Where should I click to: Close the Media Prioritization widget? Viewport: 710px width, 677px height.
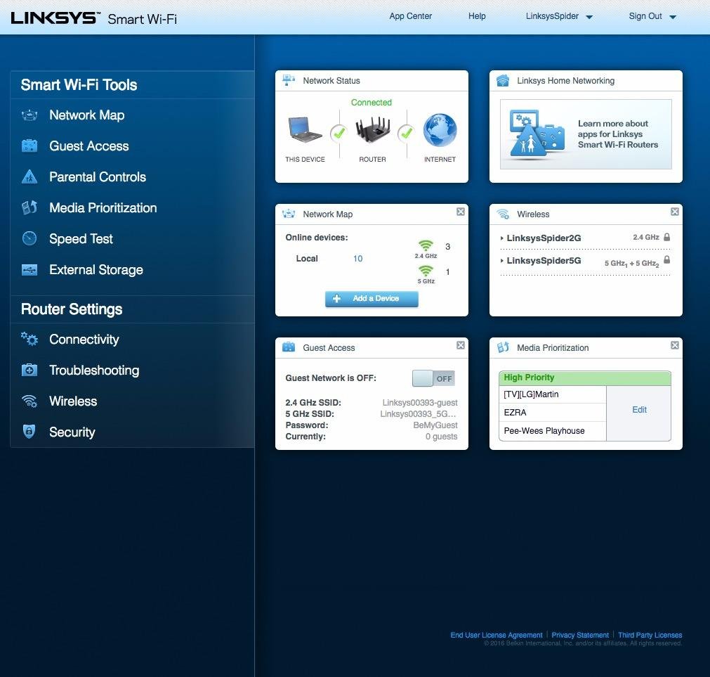[x=675, y=345]
